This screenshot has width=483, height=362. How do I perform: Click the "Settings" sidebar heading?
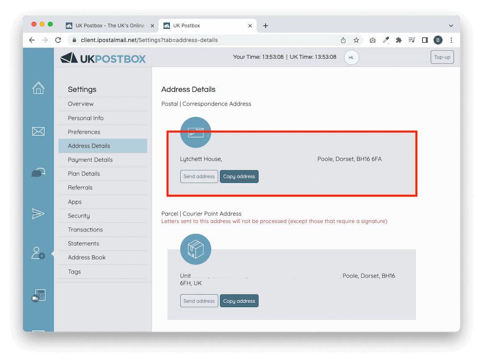[x=82, y=89]
